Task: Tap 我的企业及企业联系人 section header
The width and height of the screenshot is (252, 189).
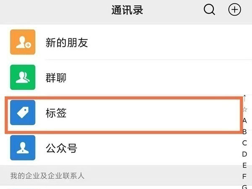Action: [x=47, y=176]
